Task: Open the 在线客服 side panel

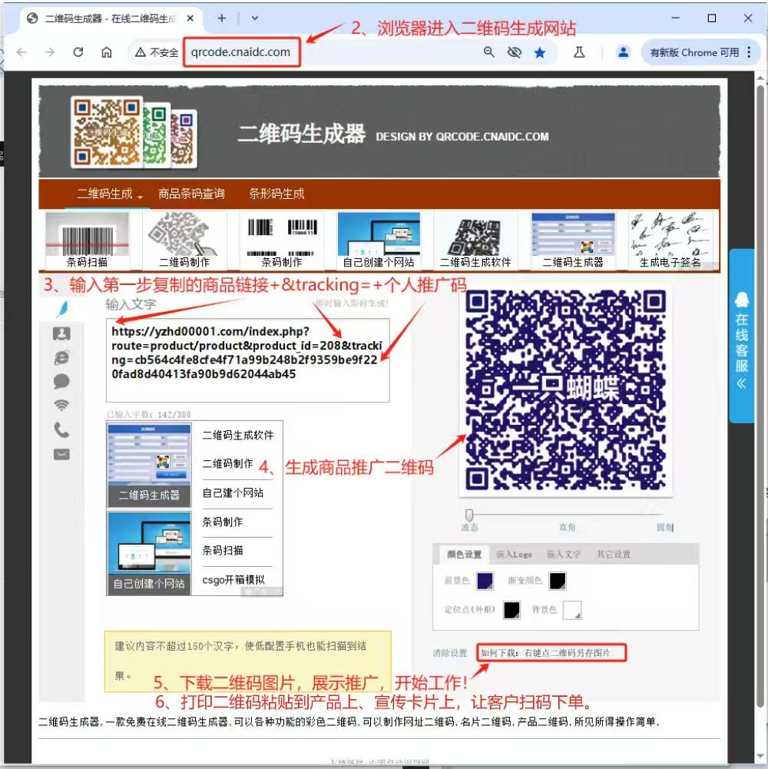Action: [x=742, y=336]
